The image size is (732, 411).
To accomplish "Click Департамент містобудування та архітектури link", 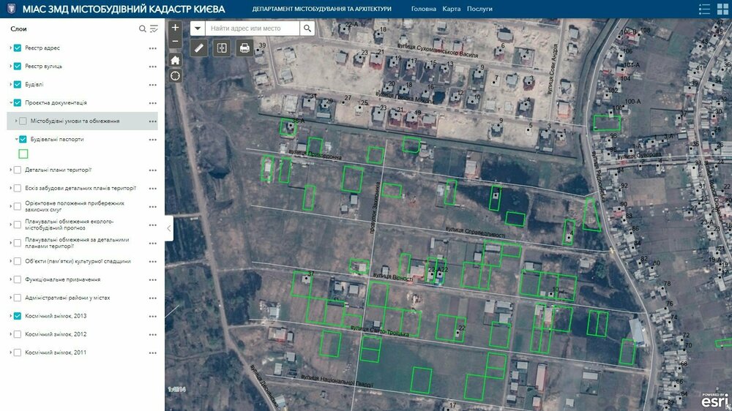I will 321,9.
